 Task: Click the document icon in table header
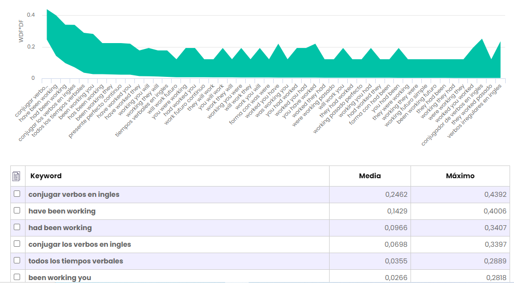17,176
